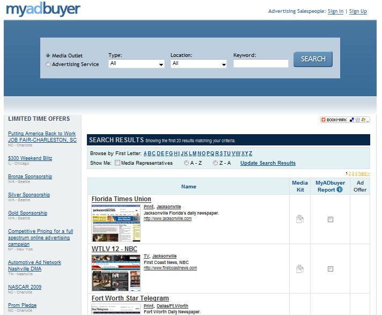Browse by first letter M
Viewport: 382px width, 315px height.
coord(194,153)
